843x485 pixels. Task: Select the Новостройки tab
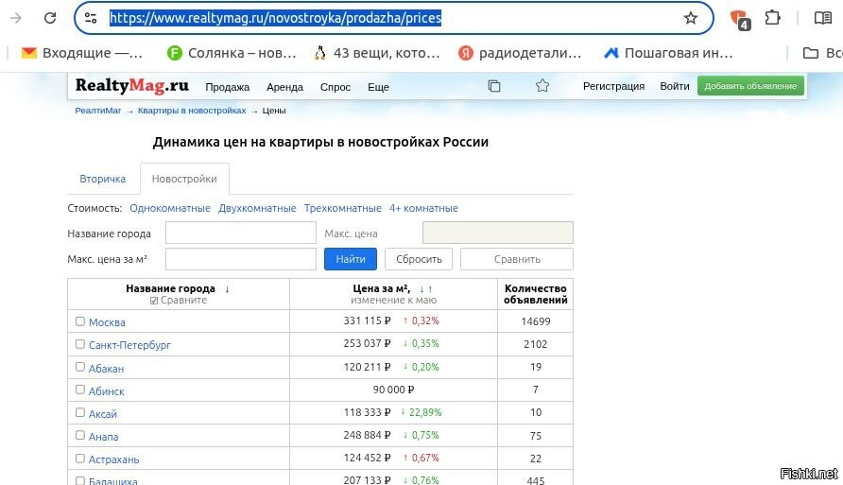[184, 179]
